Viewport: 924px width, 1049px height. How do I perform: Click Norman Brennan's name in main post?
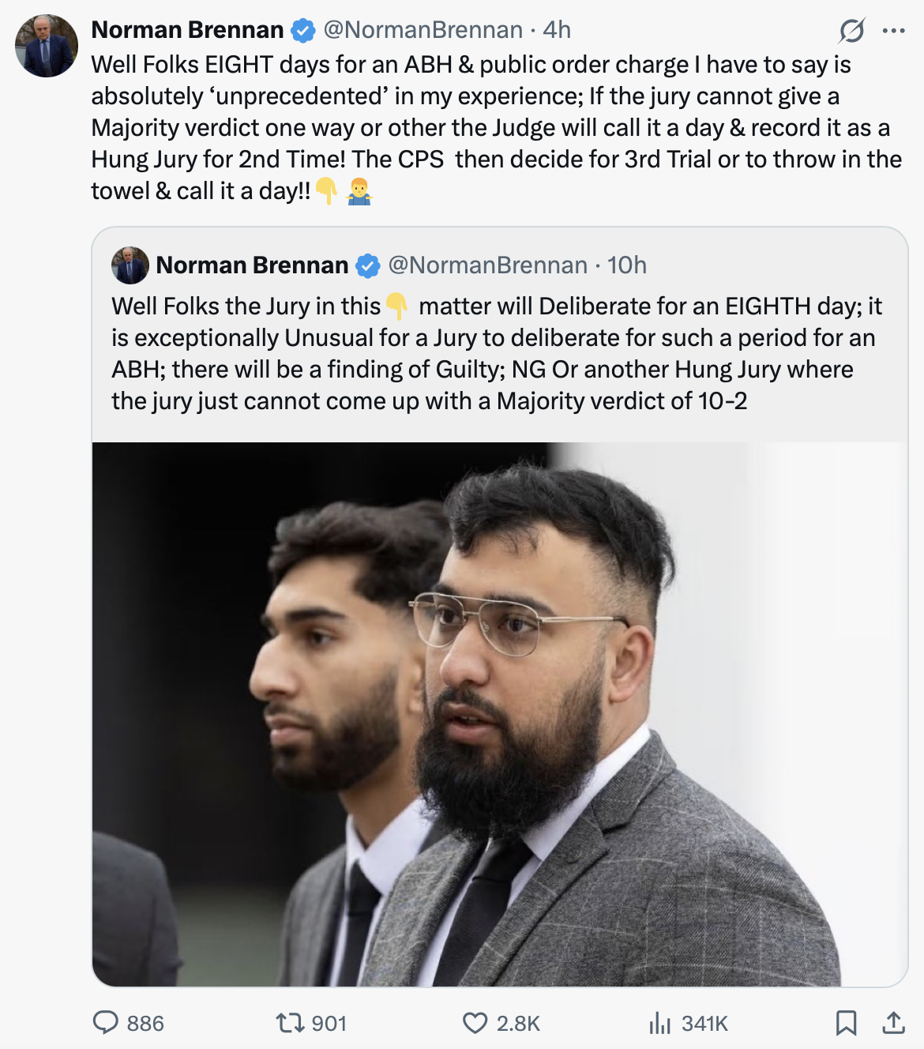click(x=187, y=30)
